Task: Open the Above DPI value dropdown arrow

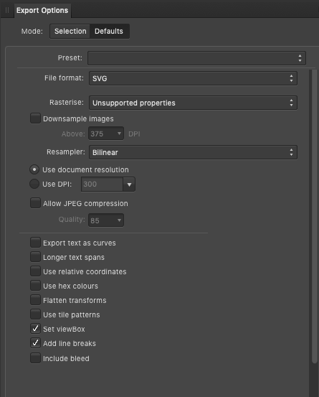Action: point(119,134)
